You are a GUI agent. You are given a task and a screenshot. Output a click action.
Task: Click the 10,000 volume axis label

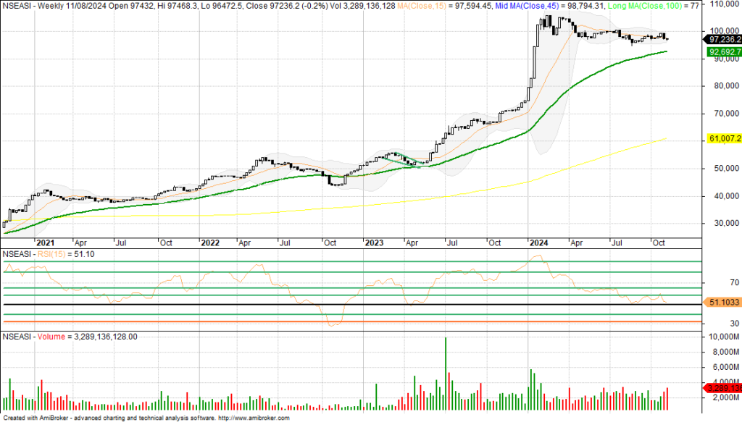pos(722,338)
